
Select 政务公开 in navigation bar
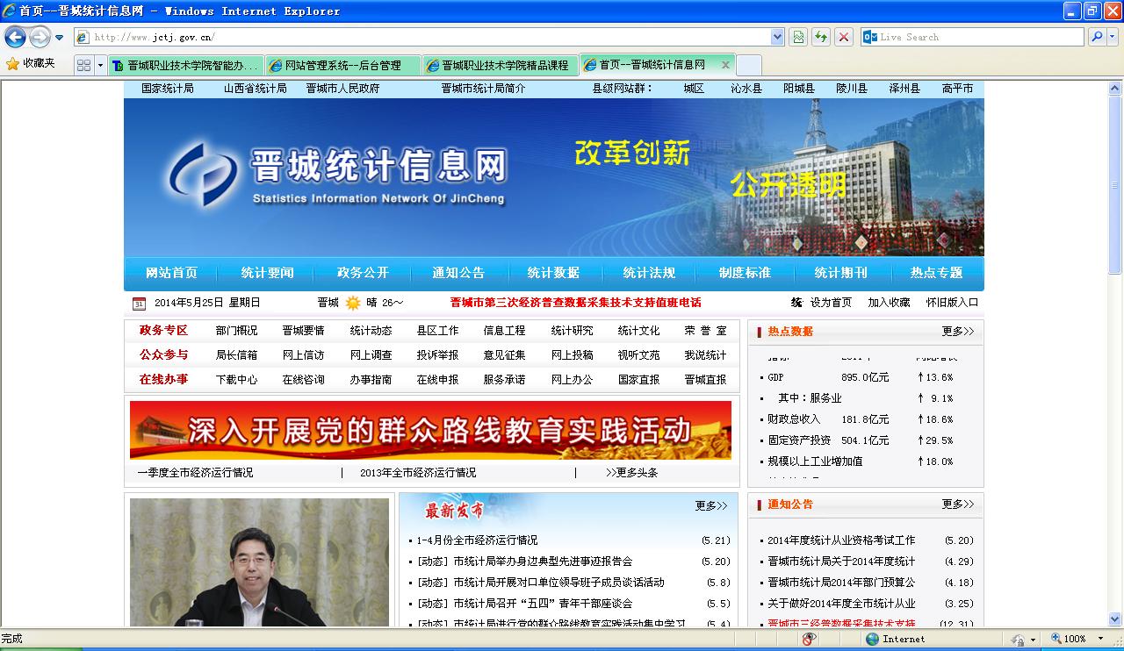[363, 273]
